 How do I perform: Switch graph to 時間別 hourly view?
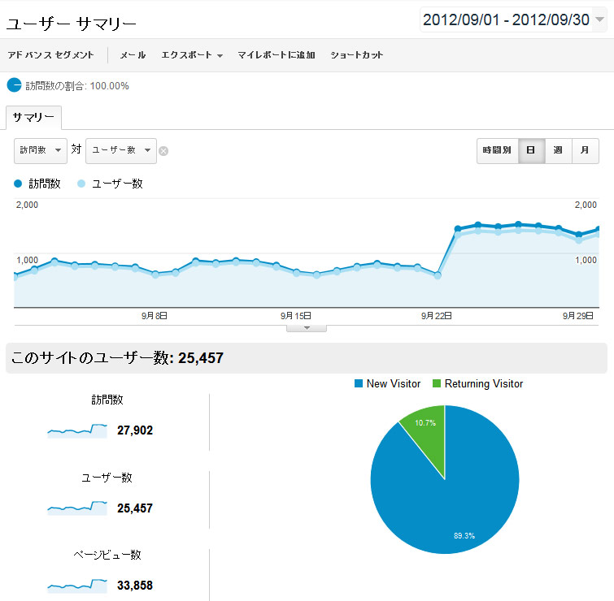[x=497, y=150]
